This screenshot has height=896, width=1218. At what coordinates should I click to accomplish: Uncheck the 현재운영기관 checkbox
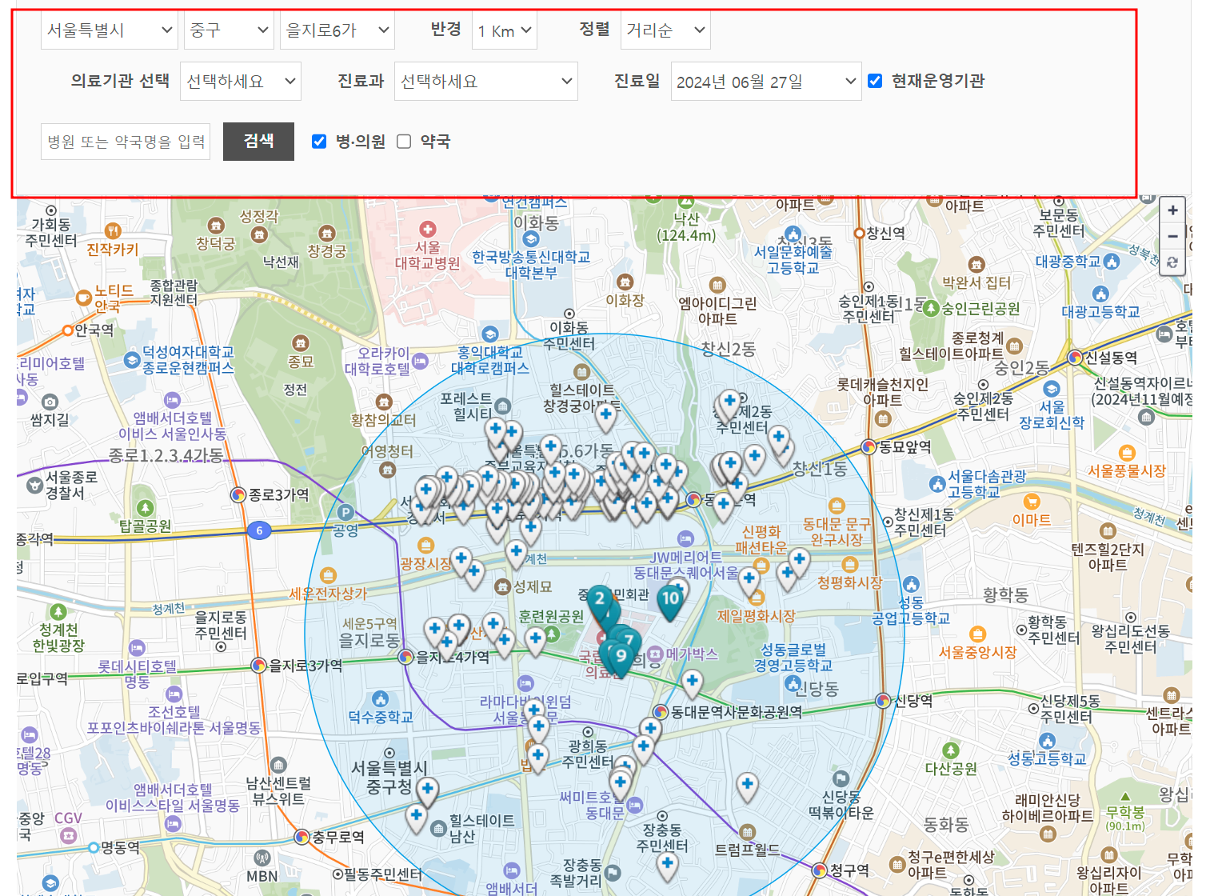(875, 80)
